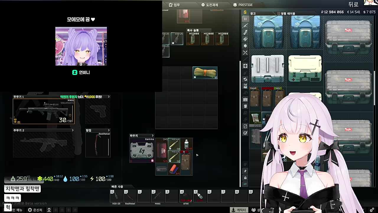378x213 pixels.
Task: Select the crossed tools stash filter icon
Action: (245, 53)
